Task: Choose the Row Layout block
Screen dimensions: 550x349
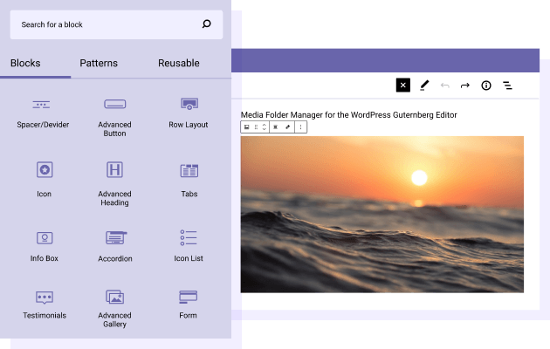Action: tap(189, 113)
